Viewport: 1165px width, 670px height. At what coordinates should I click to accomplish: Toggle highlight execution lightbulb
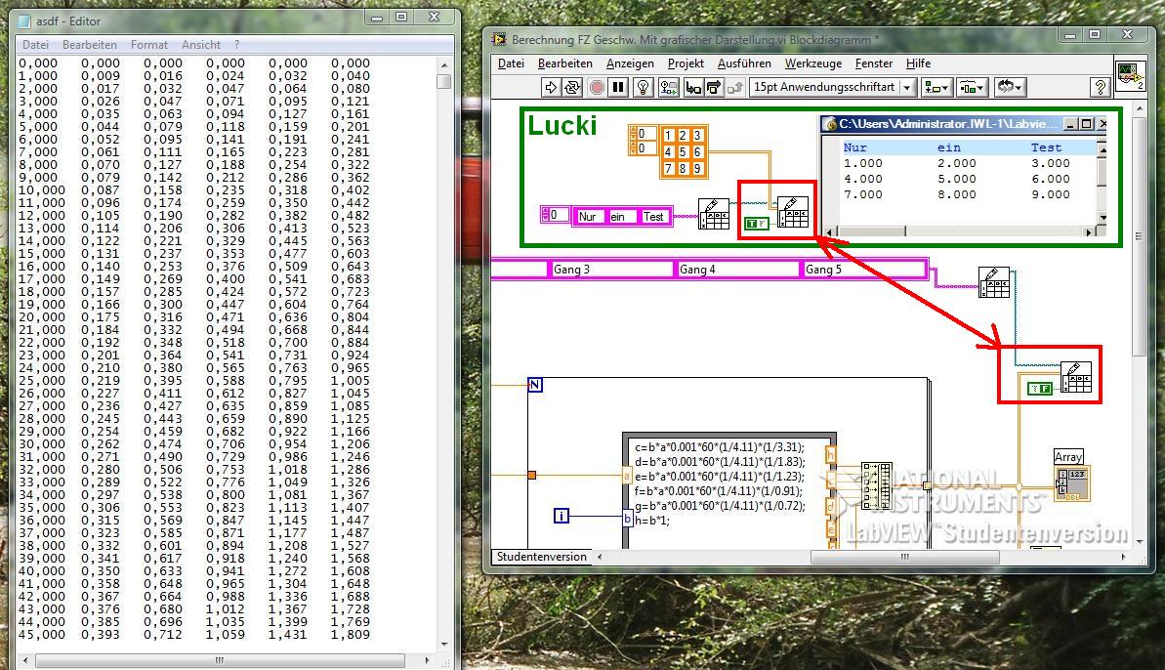tap(644, 88)
